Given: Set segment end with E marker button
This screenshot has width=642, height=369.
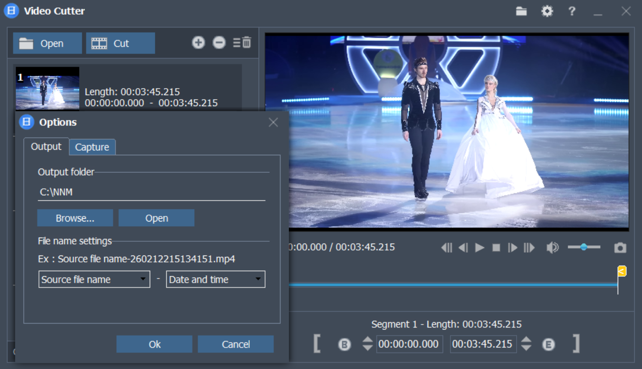Looking at the screenshot, I should (548, 344).
